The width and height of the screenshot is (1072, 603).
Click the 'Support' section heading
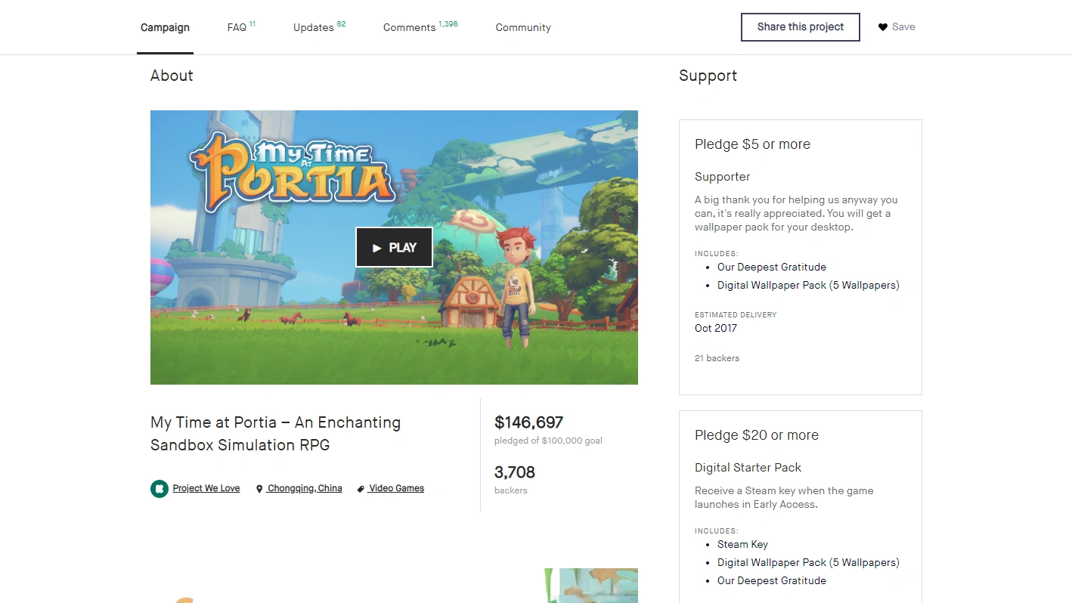[708, 76]
